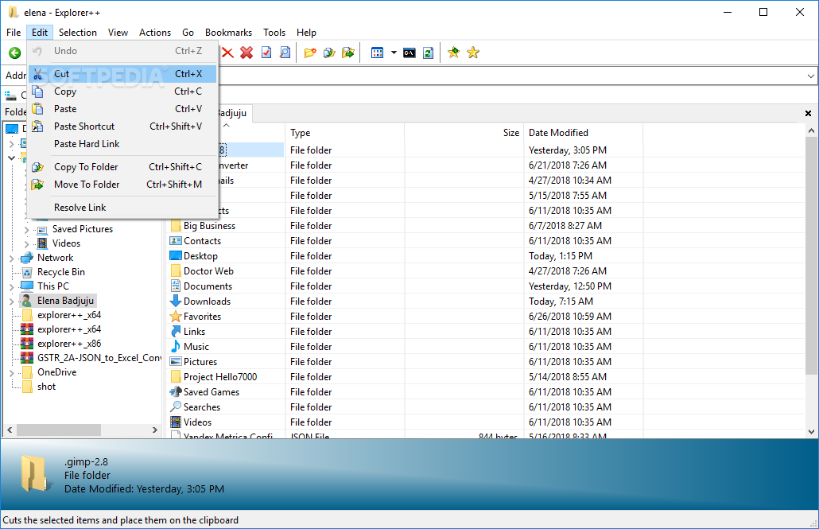This screenshot has height=529, width=819.
Task: Open Properties with the checkmark page icon
Action: (x=266, y=53)
